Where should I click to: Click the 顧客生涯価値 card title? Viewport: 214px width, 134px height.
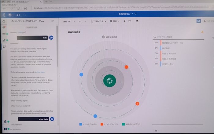click(74, 32)
